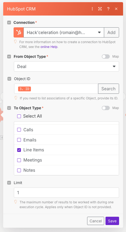Click the lightbulb hint icon under Object ID
This screenshot has width=126, height=232.
(16, 98)
